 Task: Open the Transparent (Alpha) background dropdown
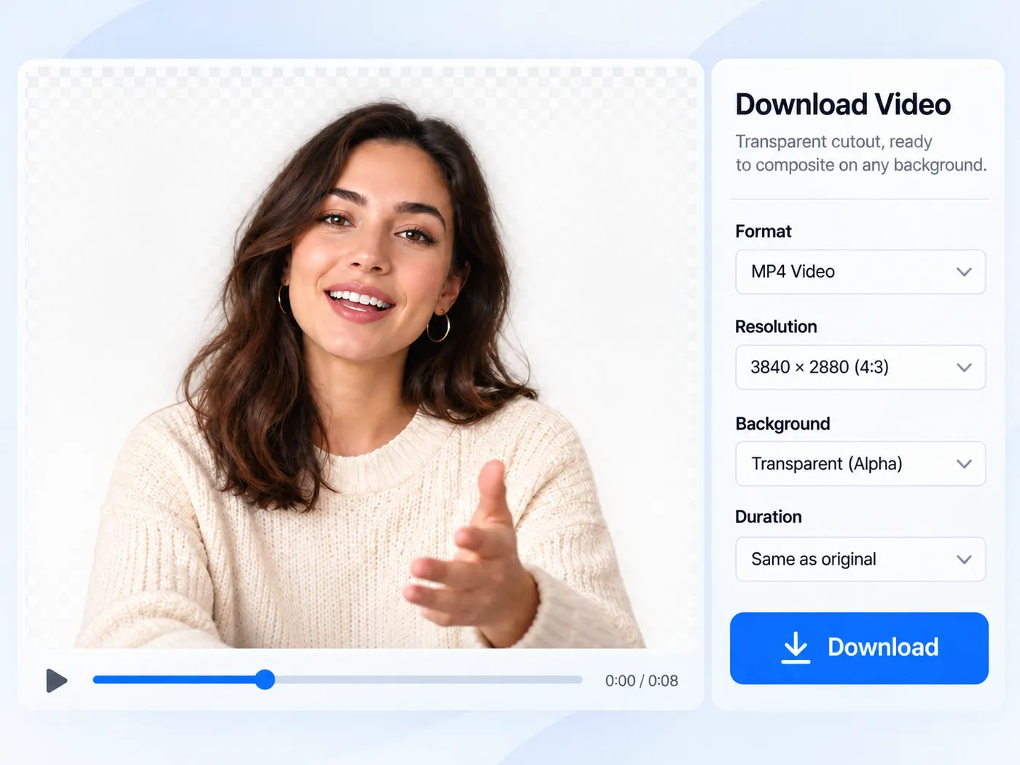pos(860,464)
